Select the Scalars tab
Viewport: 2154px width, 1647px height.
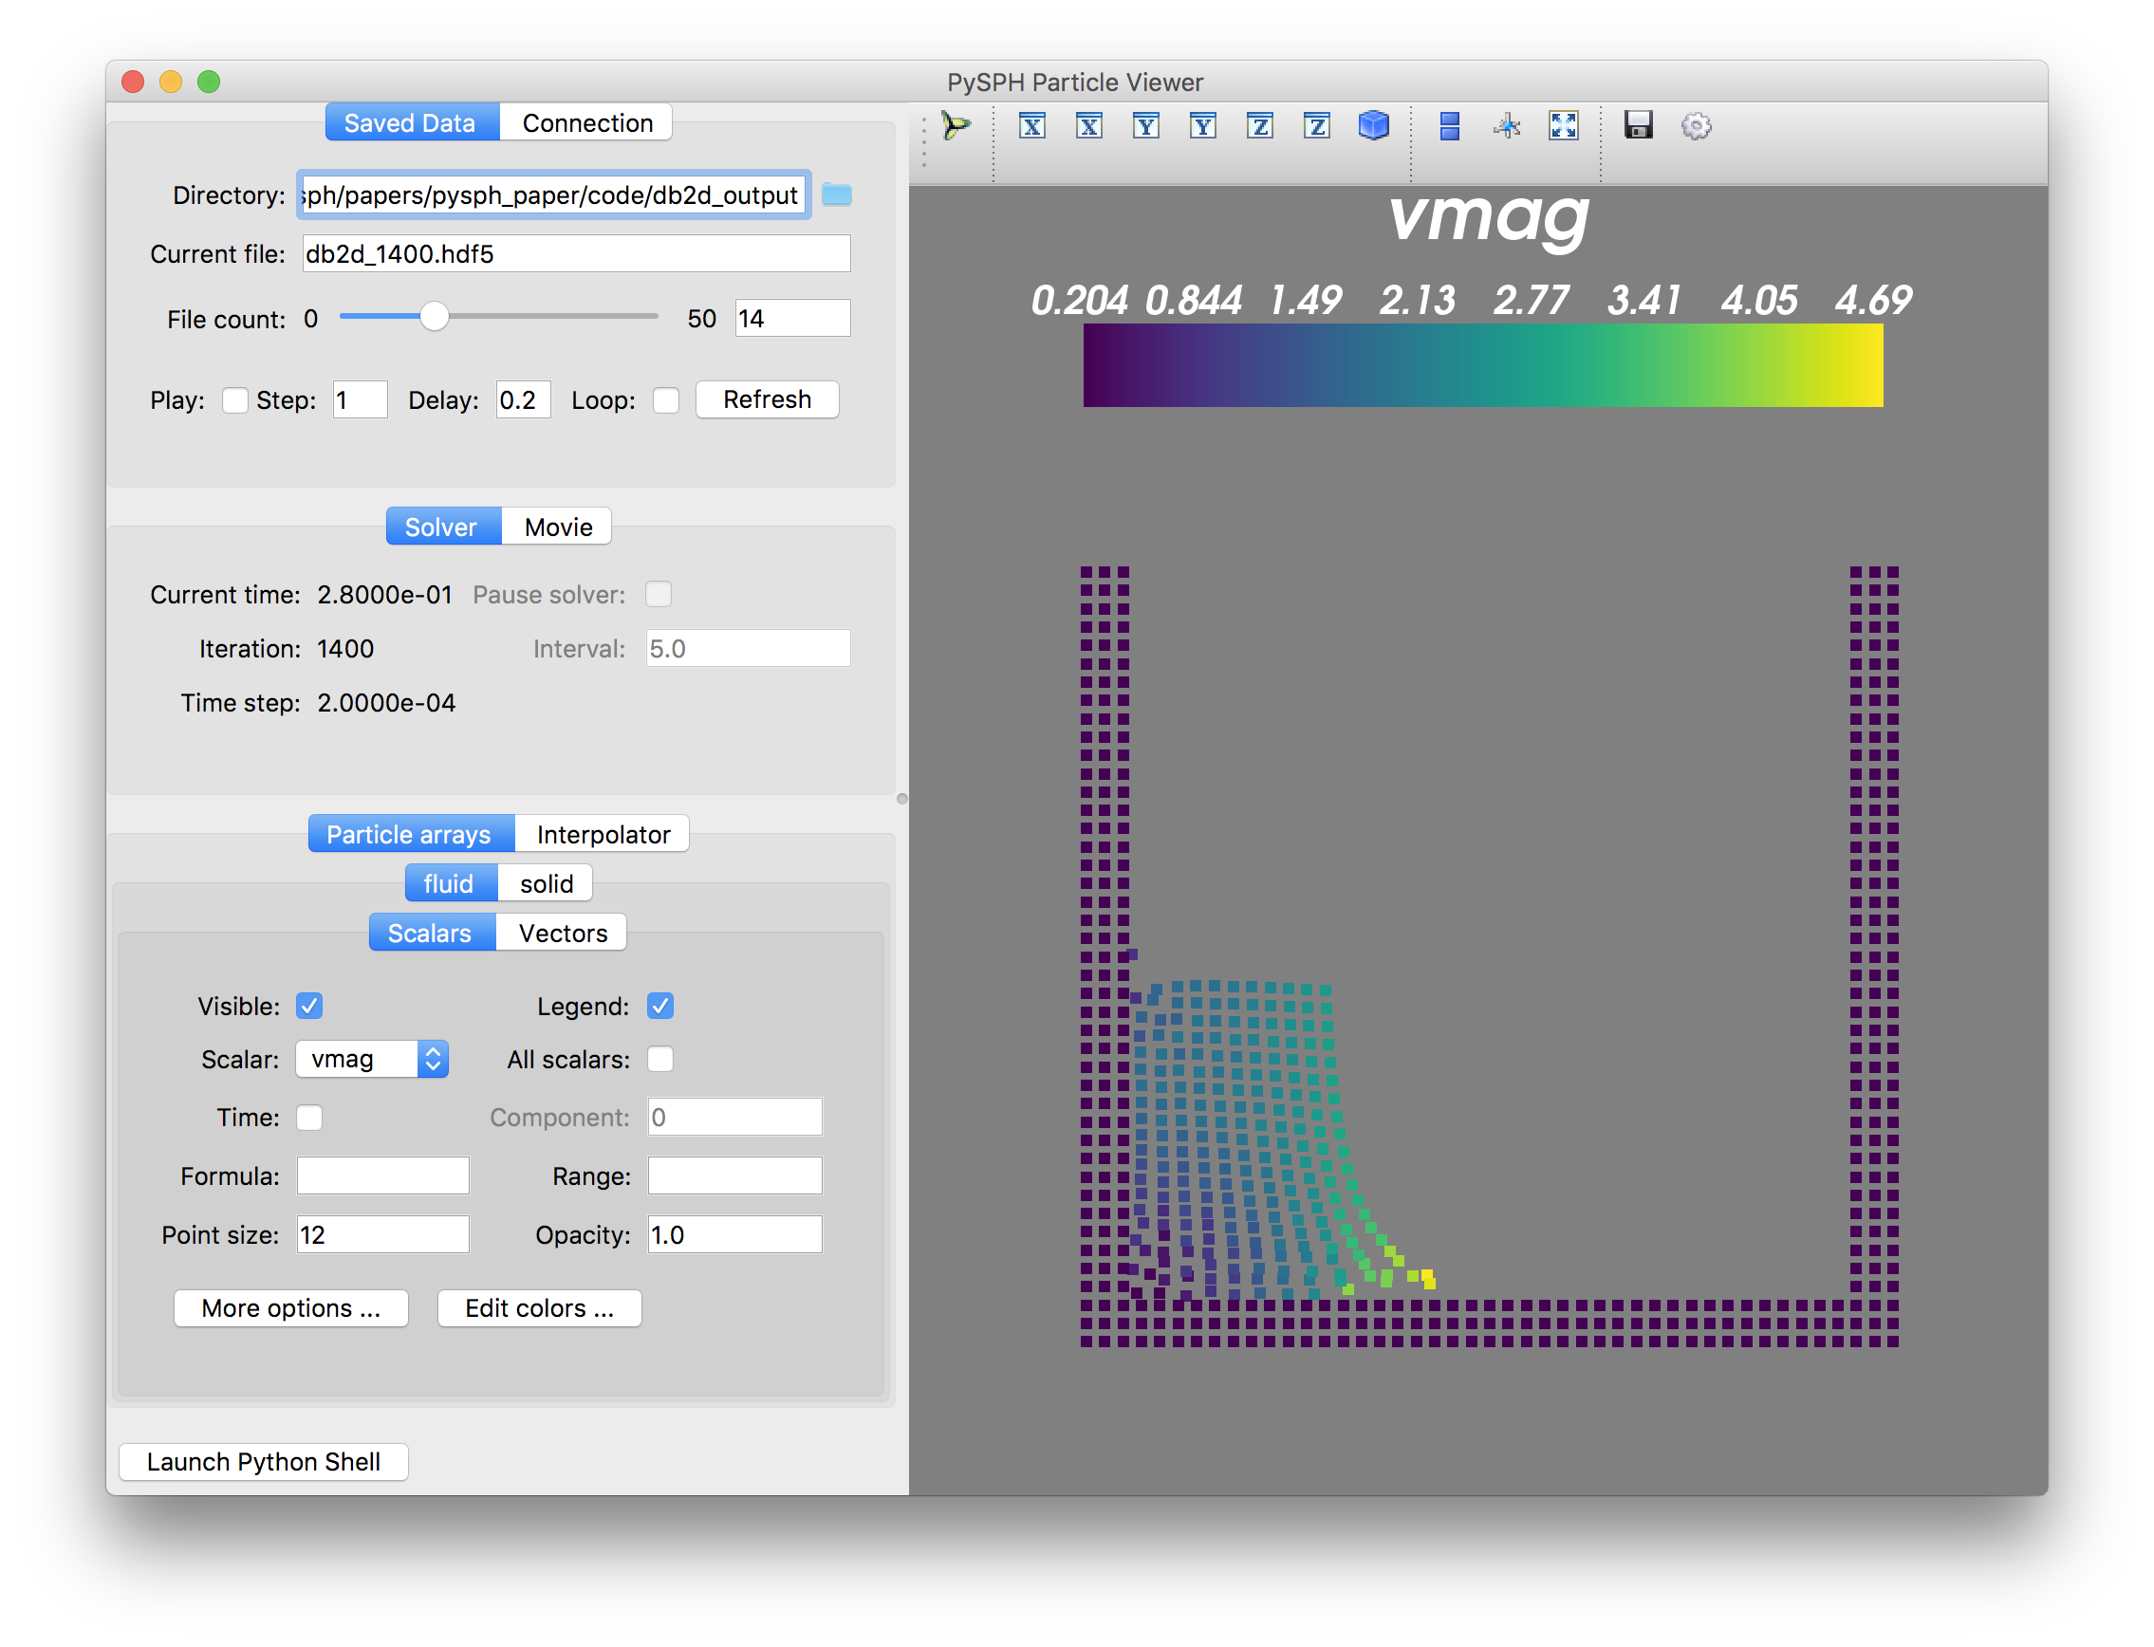coord(433,933)
